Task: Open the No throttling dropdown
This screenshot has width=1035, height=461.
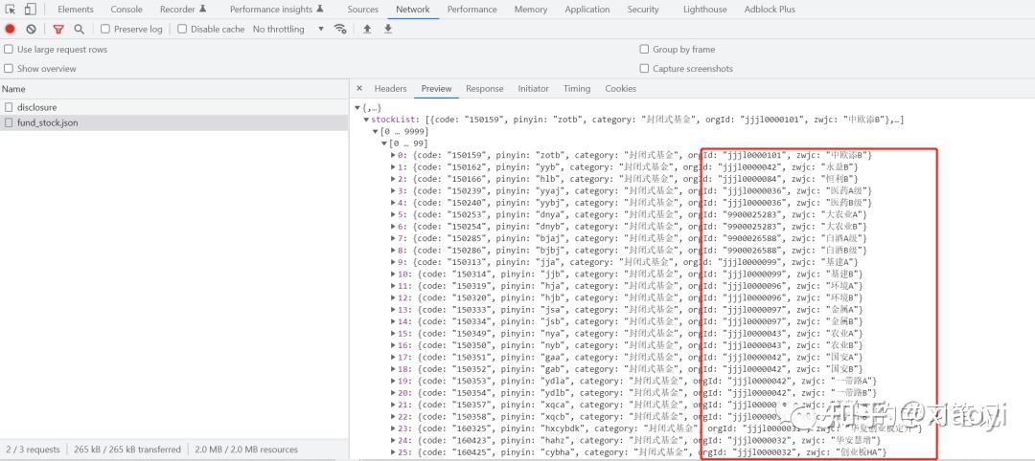Action: pos(288,29)
